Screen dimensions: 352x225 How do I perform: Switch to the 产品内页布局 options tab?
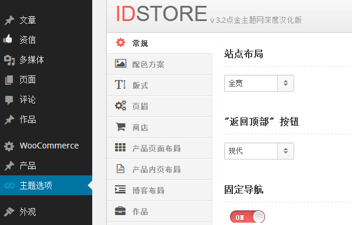(x=159, y=169)
